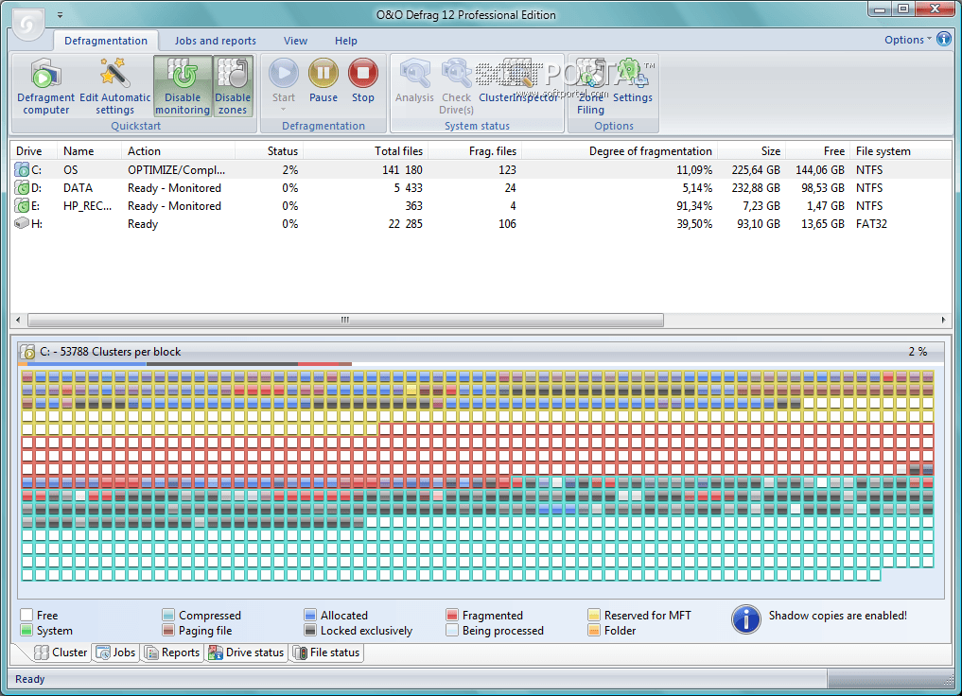Switch to the Cluster bottom tab
Image resolution: width=962 pixels, height=696 pixels.
click(61, 652)
